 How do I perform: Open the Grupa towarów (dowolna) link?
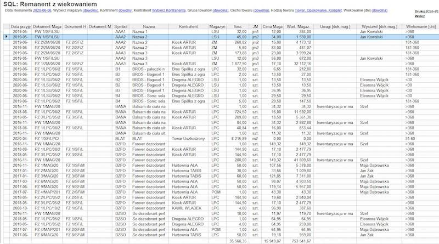[x=221, y=10]
